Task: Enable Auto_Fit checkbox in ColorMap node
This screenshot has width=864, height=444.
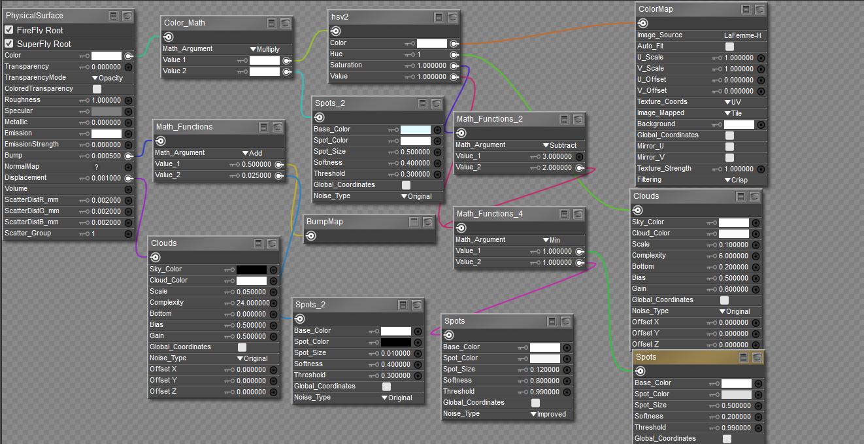Action: [730, 46]
